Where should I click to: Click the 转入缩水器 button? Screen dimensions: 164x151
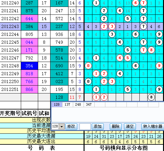(x=153, y=126)
